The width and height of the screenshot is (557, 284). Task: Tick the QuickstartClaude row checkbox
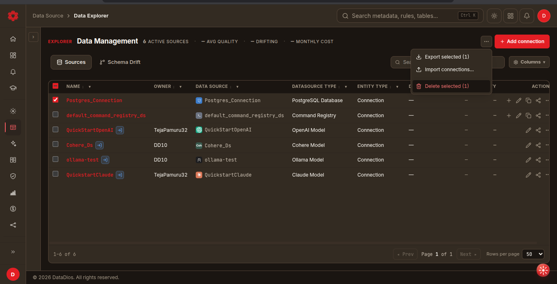click(55, 174)
